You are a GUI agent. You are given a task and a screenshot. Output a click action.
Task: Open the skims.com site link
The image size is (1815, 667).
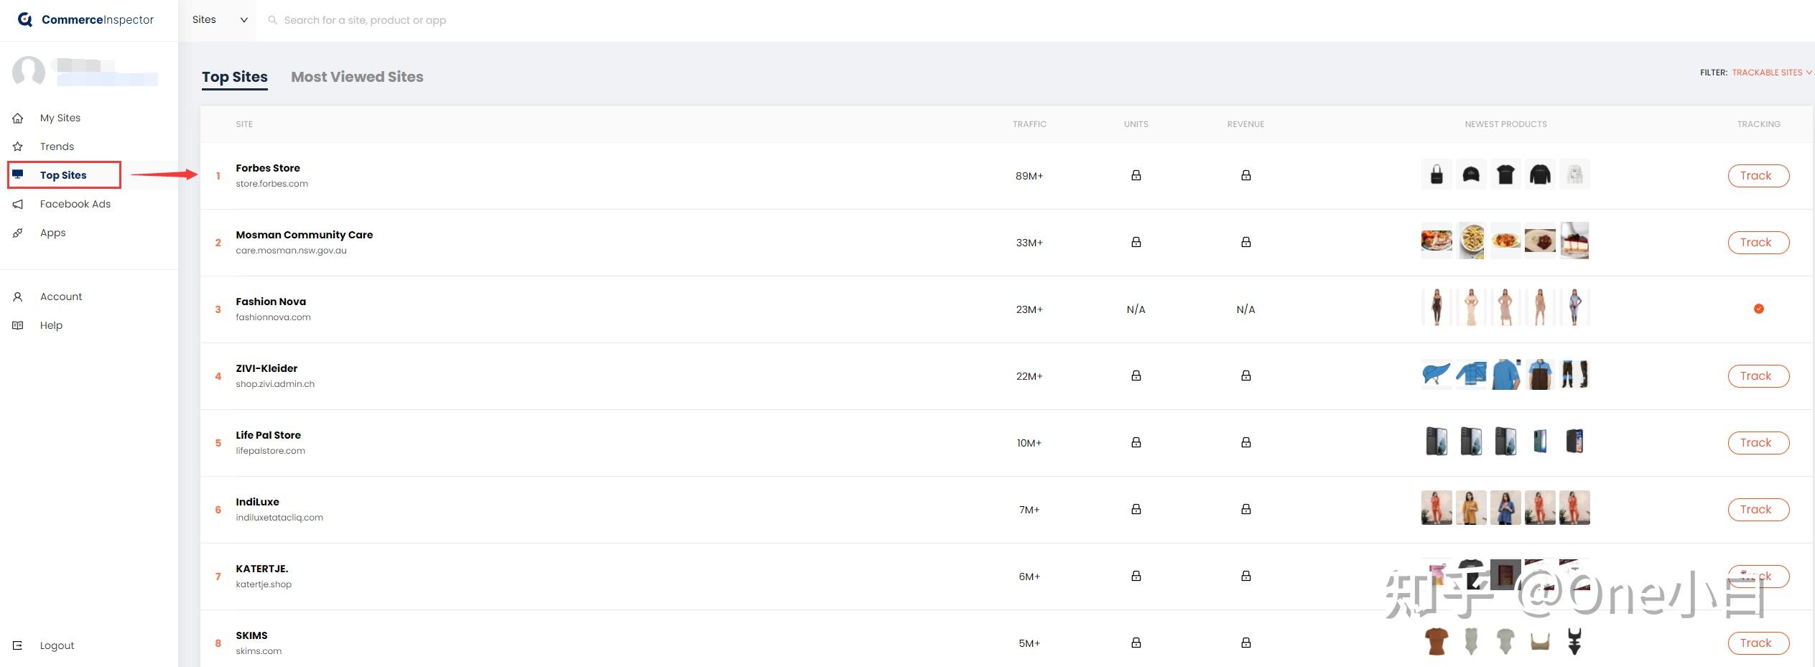[259, 651]
